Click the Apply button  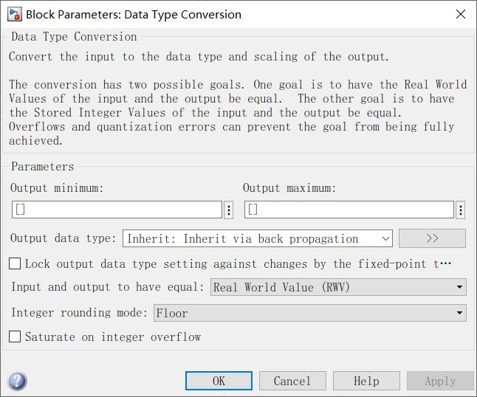(440, 381)
